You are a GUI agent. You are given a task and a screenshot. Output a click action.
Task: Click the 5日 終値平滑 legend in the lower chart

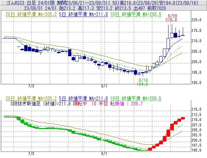click(84, 98)
